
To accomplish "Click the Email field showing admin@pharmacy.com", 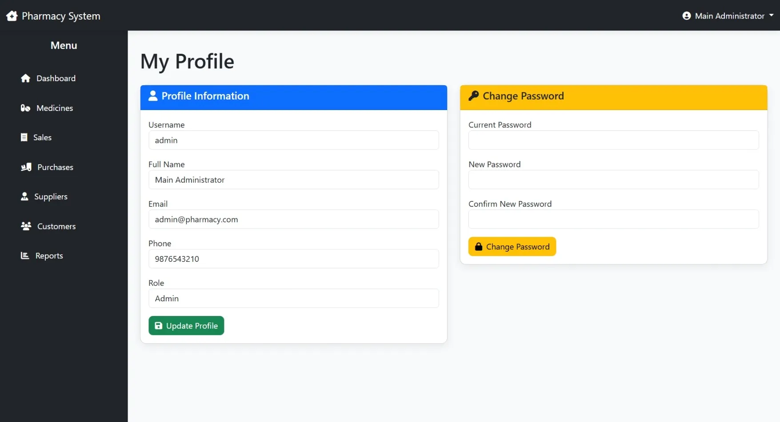I will [x=293, y=219].
